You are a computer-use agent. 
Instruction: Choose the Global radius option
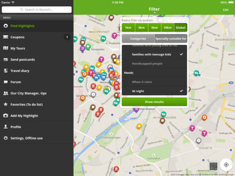[x=181, y=27]
